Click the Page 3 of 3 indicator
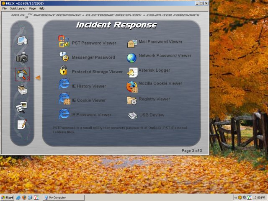 192,151
